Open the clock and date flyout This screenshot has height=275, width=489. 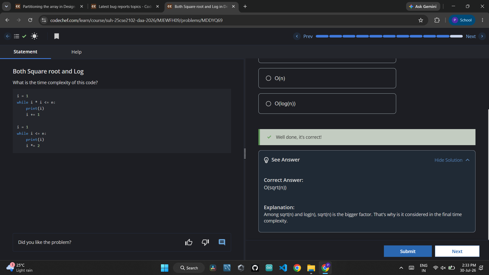pyautogui.click(x=468, y=268)
